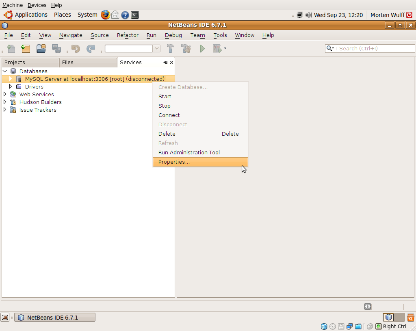Click the New Project toolbar icon

pos(26,49)
